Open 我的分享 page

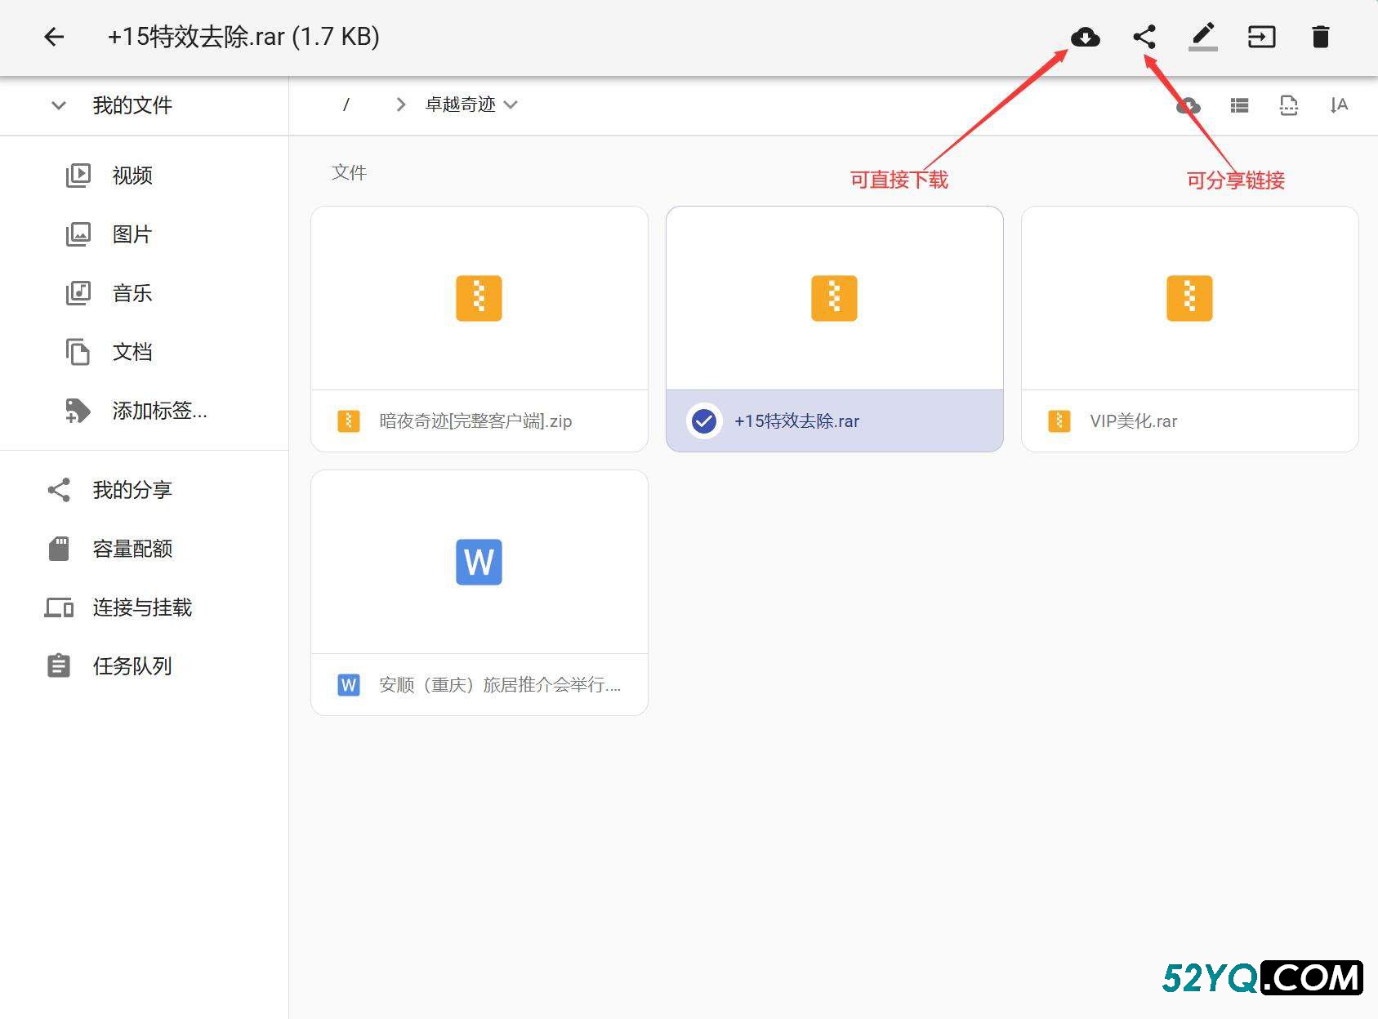tap(132, 490)
